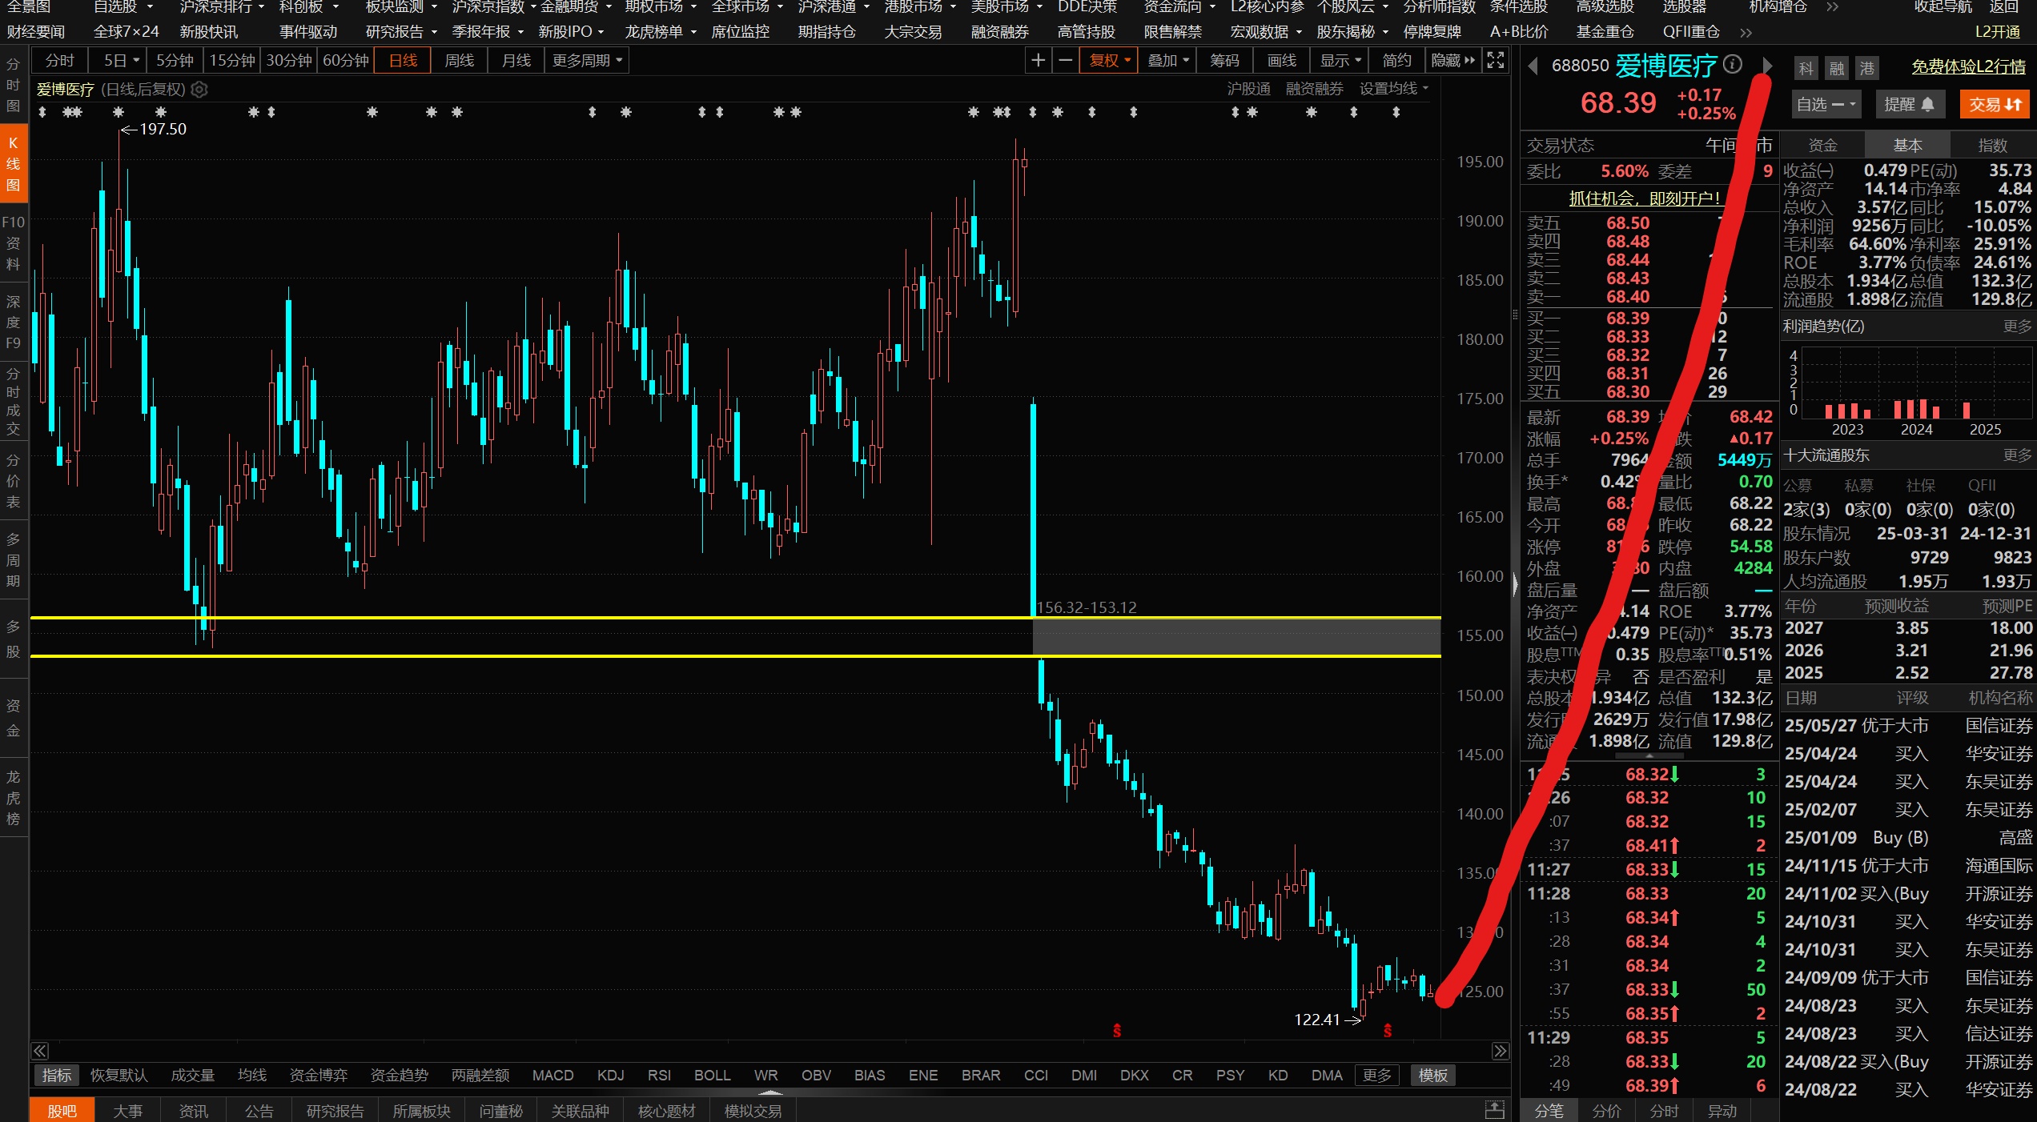Open the 研究报告 menu in second row
2037x1122 pixels.
[401, 32]
